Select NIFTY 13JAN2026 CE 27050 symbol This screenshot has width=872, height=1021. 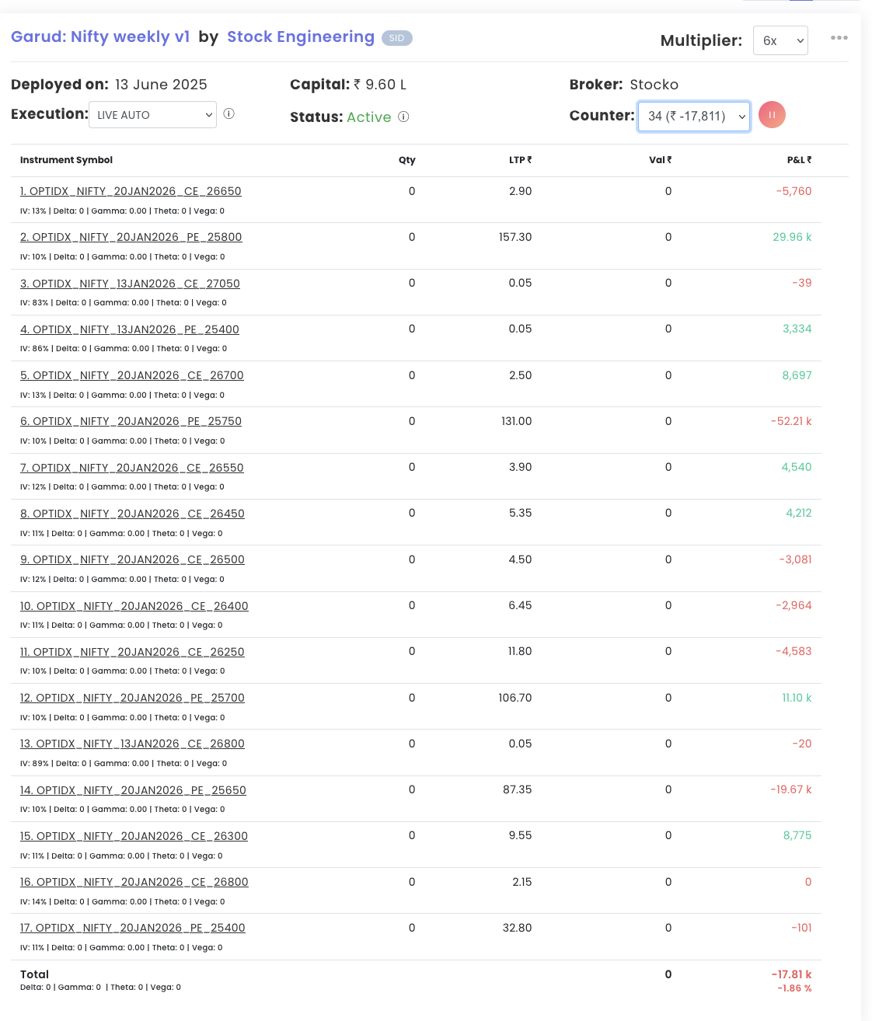click(130, 284)
